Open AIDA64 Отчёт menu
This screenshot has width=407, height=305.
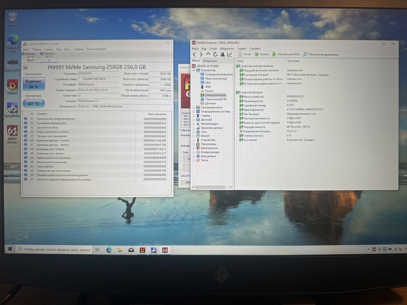(x=213, y=48)
